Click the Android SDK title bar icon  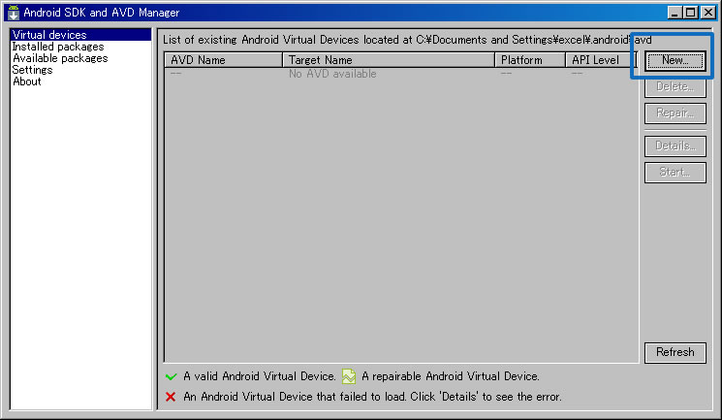click(x=14, y=13)
